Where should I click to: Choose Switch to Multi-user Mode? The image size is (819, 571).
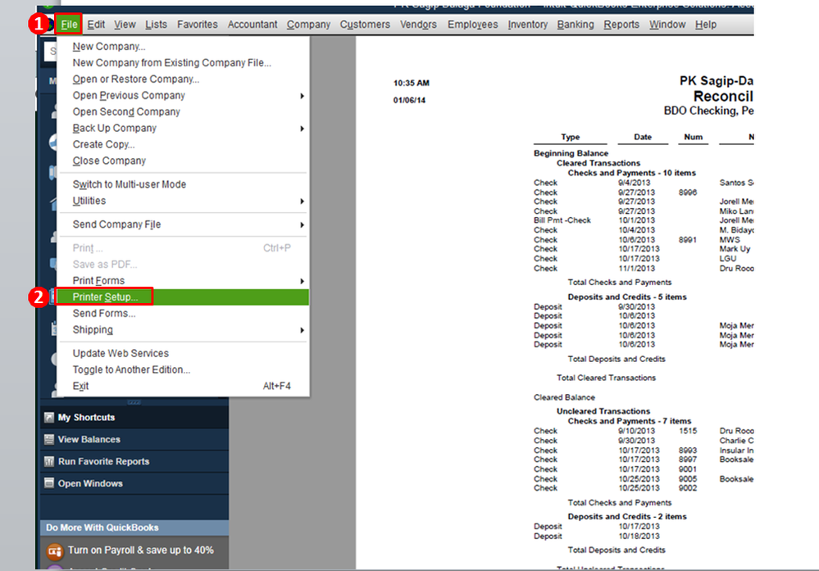coord(183,184)
